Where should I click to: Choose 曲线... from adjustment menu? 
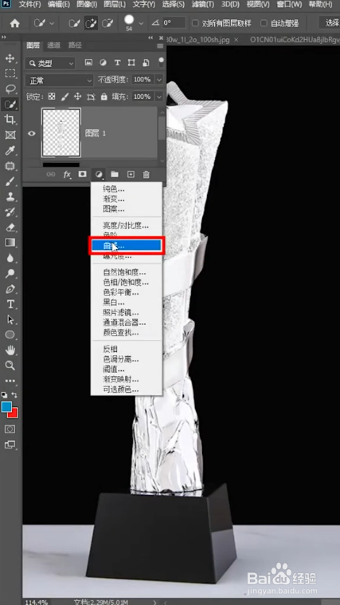tap(127, 246)
